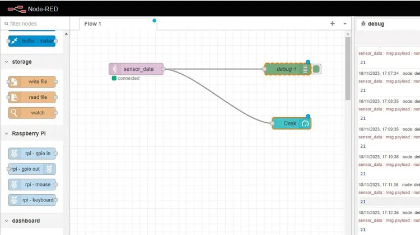The width and height of the screenshot is (420, 235).
Task: Select the read file node
Action: [32, 97]
